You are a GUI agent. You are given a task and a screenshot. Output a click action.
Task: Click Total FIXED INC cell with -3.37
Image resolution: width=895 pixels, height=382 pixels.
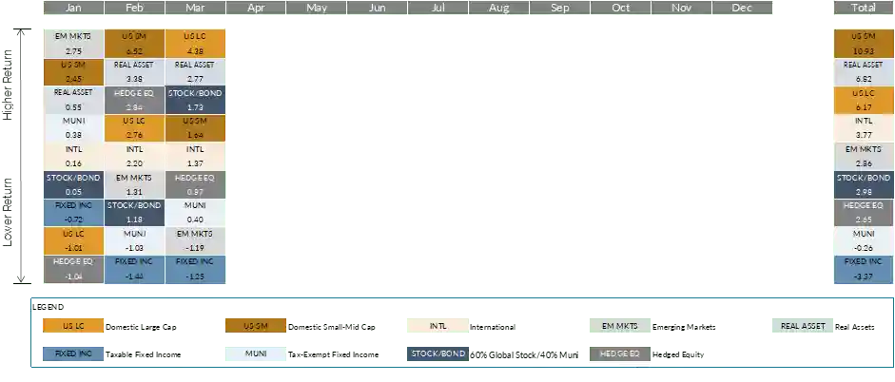click(x=863, y=269)
